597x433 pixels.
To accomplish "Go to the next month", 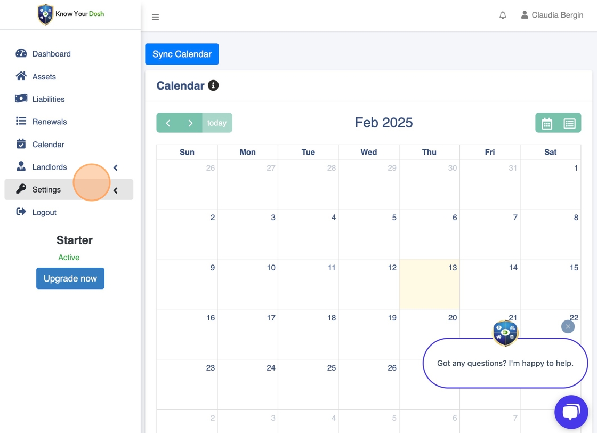I will tap(190, 123).
